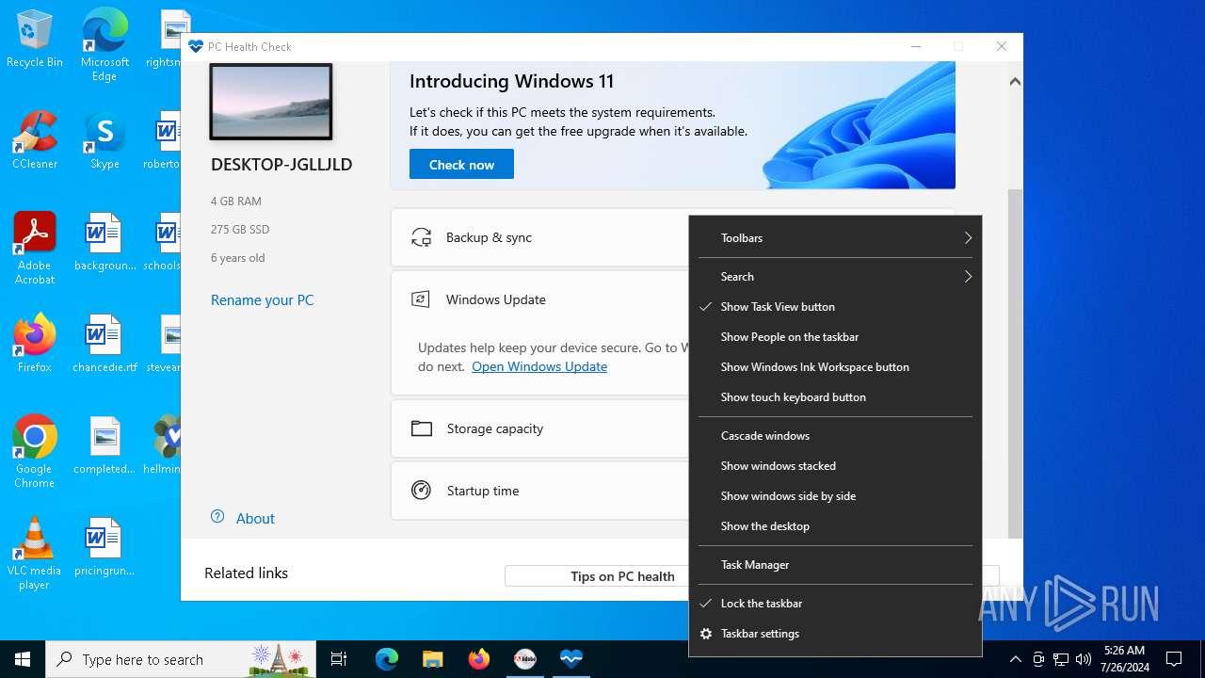Click the 275 GB SSD text
Viewport: 1205px width, 678px height.
[x=241, y=230]
